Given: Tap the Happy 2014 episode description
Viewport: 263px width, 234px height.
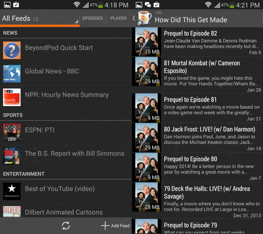Looking at the screenshot, I should click(x=209, y=169).
